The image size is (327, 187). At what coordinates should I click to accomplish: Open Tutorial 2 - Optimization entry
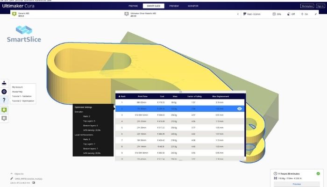click(x=23, y=101)
